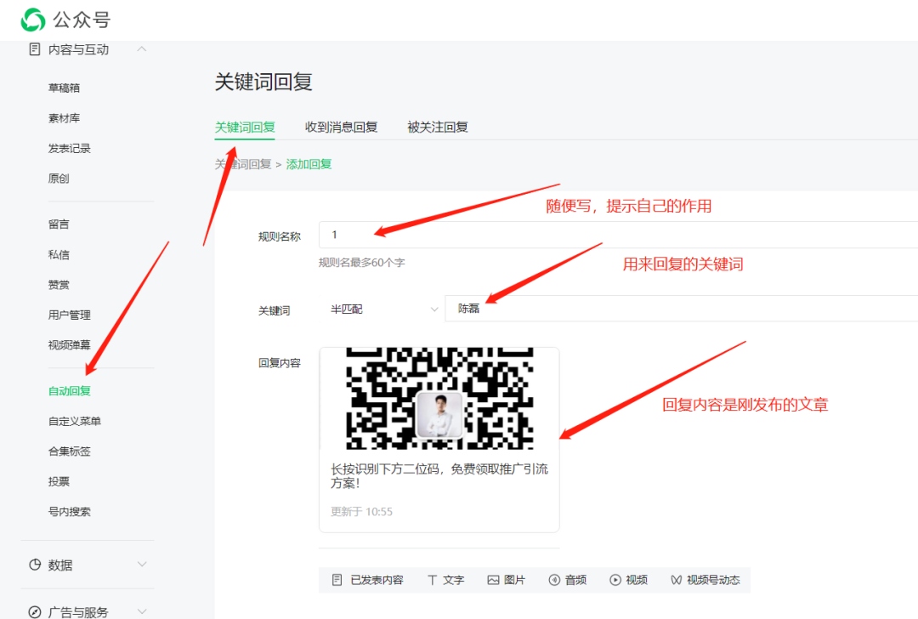Screen dimensions: 918x619
Task: Open 草稿箱 in the sidebar
Action: (x=64, y=88)
